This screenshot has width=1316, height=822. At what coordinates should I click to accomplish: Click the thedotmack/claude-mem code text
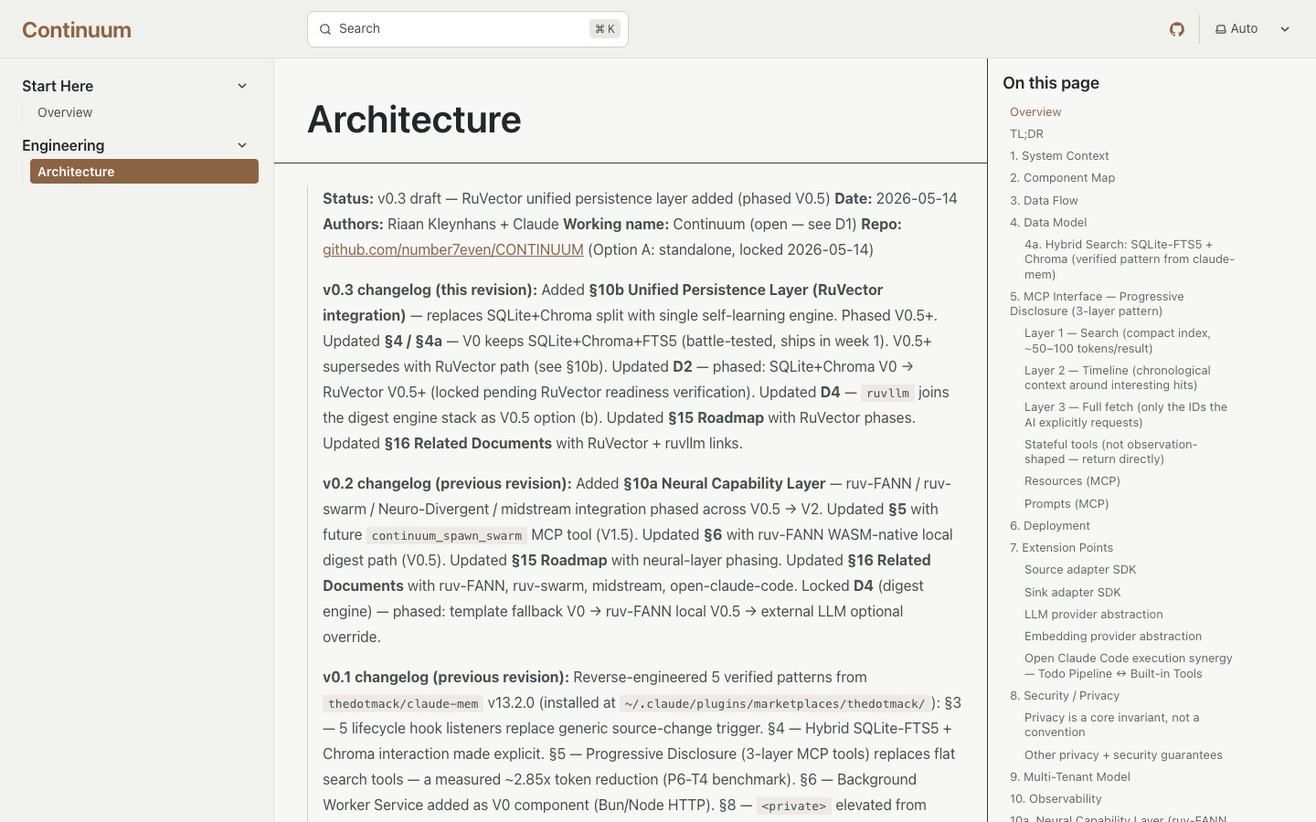click(x=403, y=704)
